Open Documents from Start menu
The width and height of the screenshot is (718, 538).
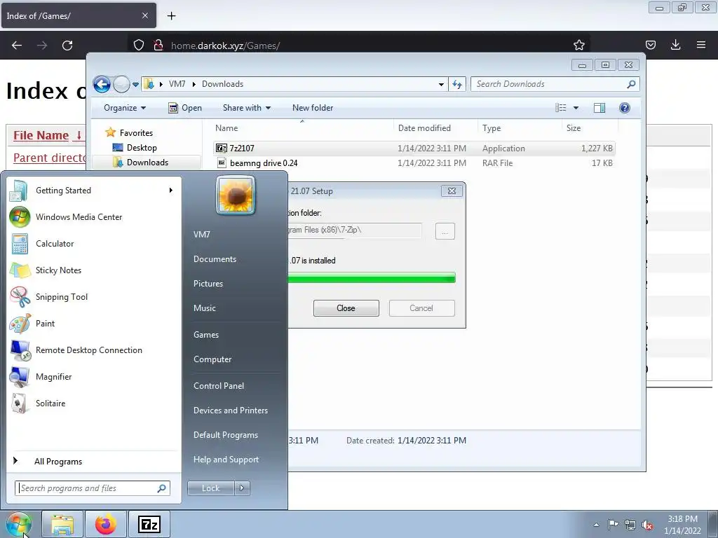[x=215, y=259]
